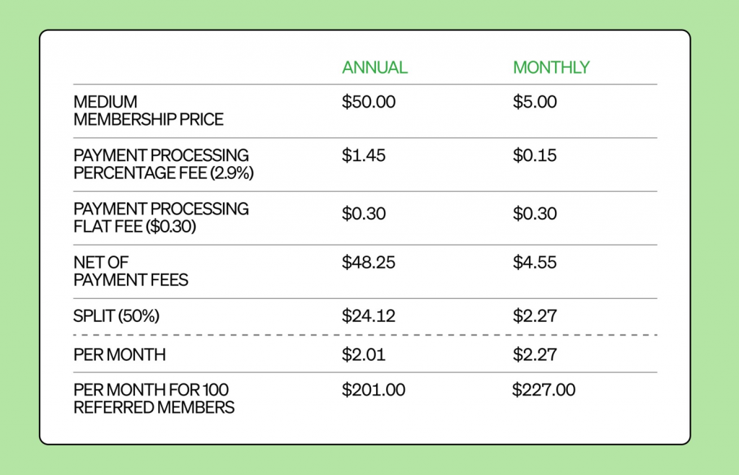Click the annual $0.30 flat fee value
Image resolution: width=739 pixels, height=475 pixels.
(364, 214)
